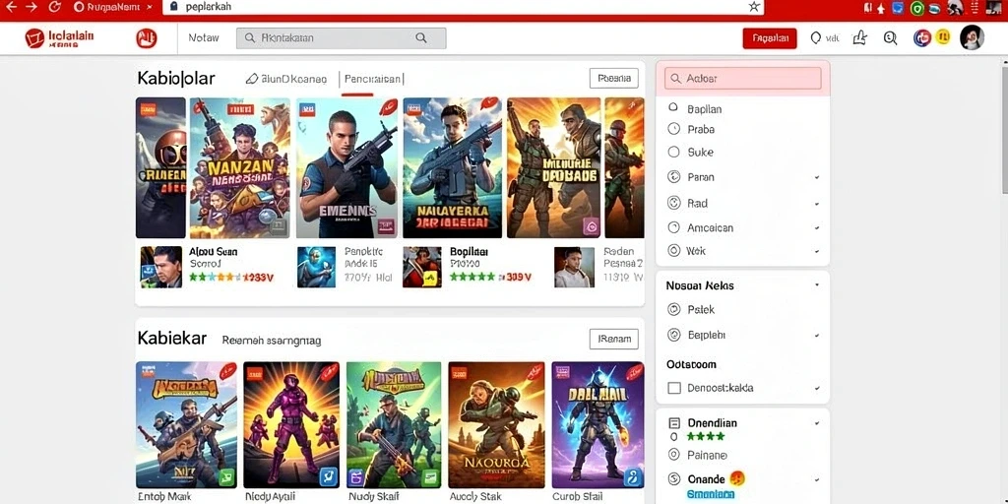Click the vertical page scrollbar

pos(1004,129)
